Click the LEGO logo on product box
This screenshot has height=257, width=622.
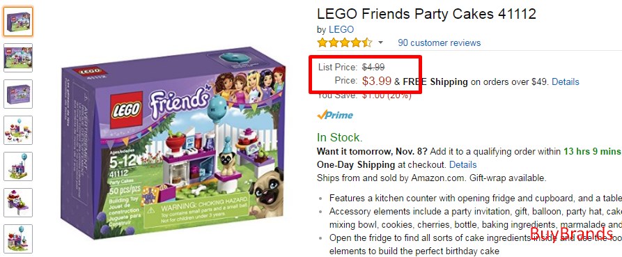click(x=126, y=110)
